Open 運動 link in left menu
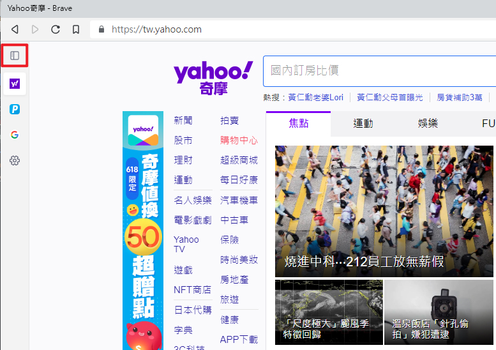This screenshot has width=496, height=350. [x=183, y=180]
